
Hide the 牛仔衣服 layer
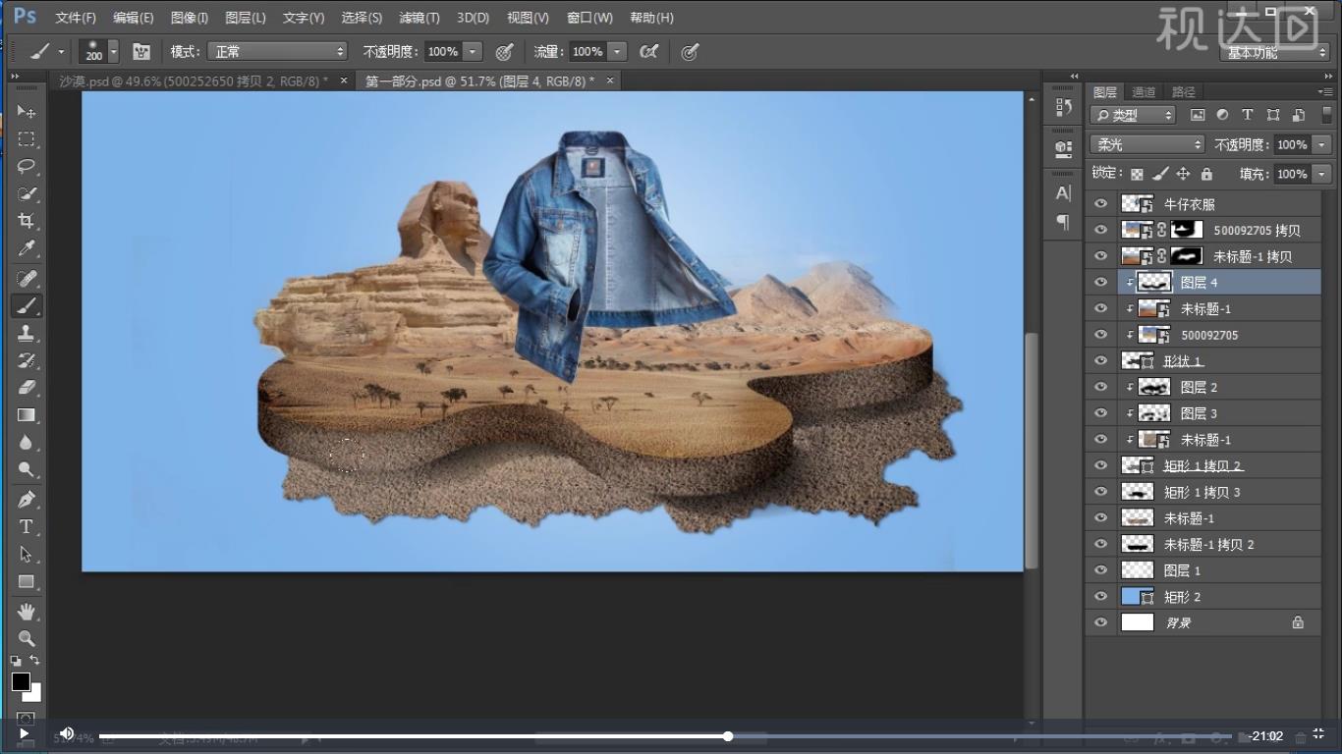[x=1100, y=204]
